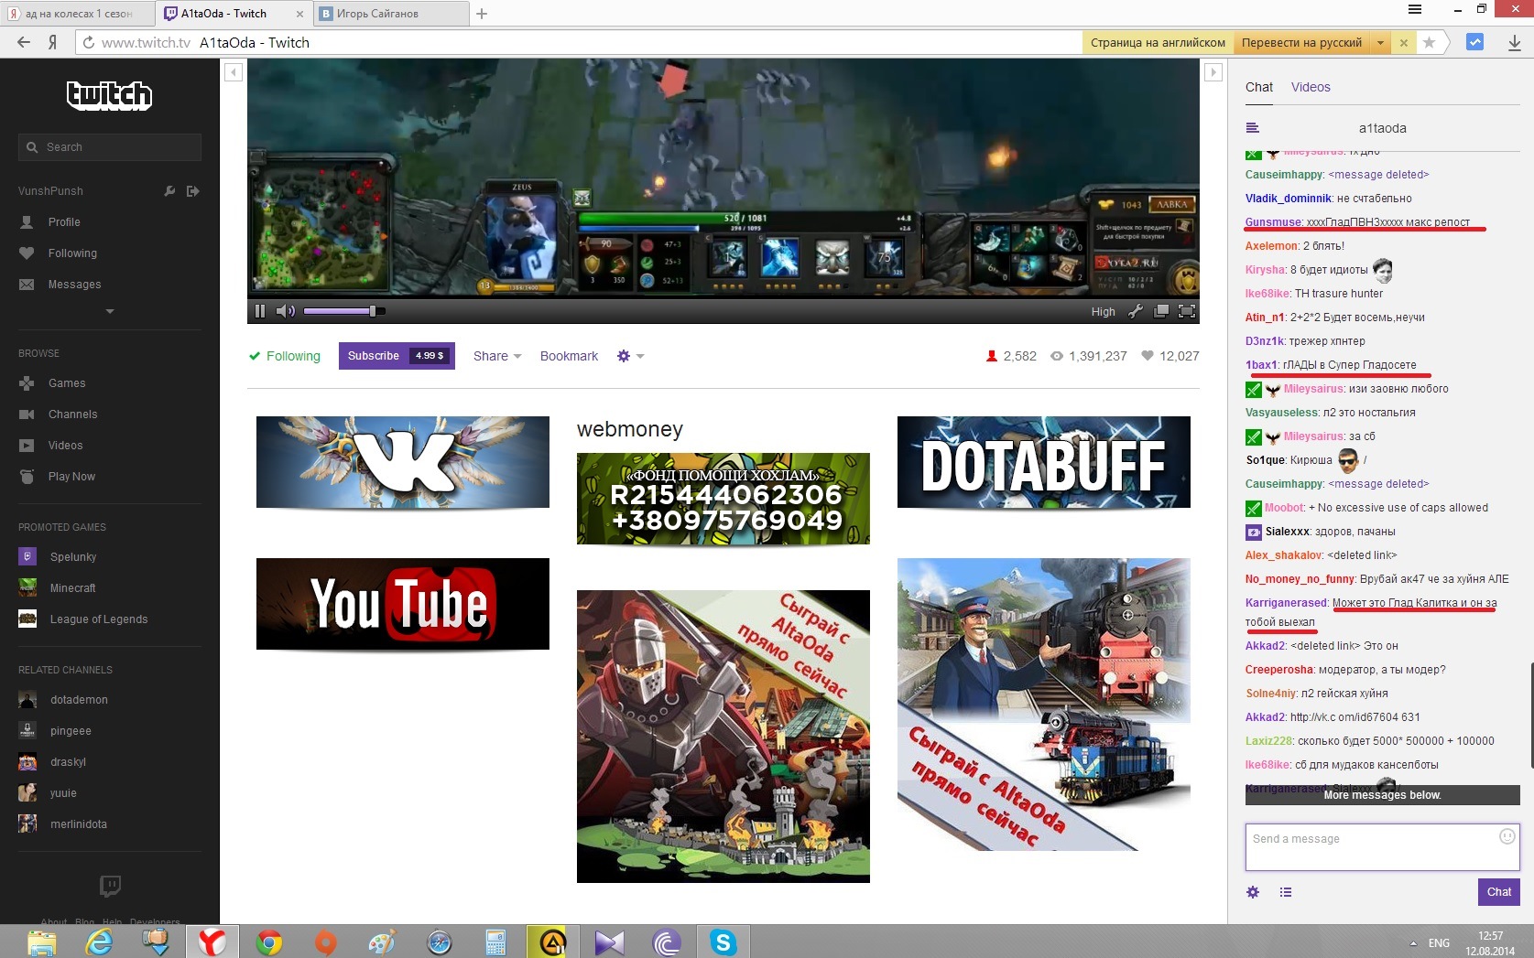Viewport: 1534px width, 958px height.
Task: Pop out the video player
Action: coord(1161,311)
